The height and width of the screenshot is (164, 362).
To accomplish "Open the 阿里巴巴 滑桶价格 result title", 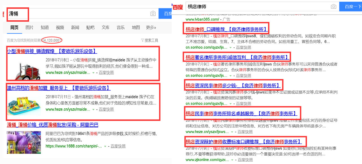I will coord(53,125).
